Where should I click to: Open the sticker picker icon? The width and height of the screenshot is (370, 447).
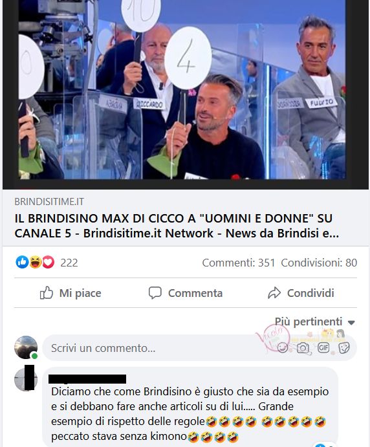pos(344,347)
